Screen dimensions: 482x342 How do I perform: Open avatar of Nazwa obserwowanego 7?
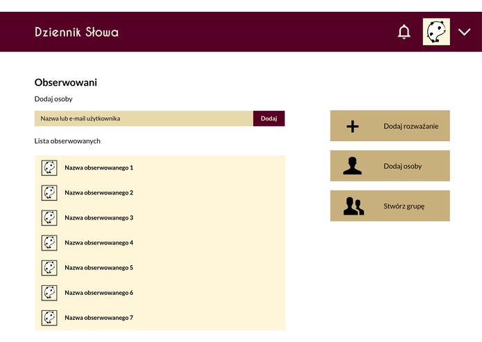point(49,318)
